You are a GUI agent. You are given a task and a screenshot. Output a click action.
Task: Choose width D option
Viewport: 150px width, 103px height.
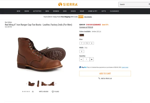(81, 51)
